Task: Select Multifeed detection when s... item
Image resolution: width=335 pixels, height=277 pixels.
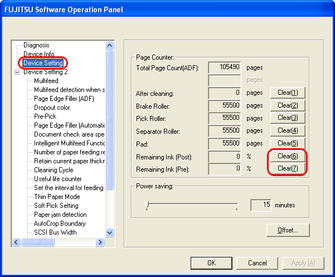Action: (x=70, y=90)
